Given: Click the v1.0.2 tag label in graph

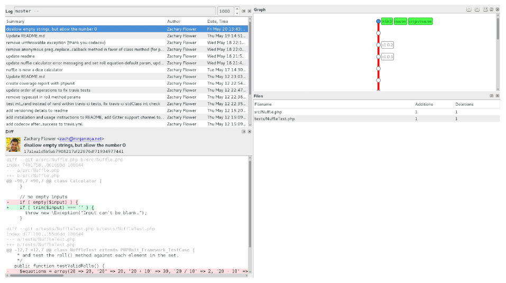Looking at the screenshot, I should tap(388, 45).
